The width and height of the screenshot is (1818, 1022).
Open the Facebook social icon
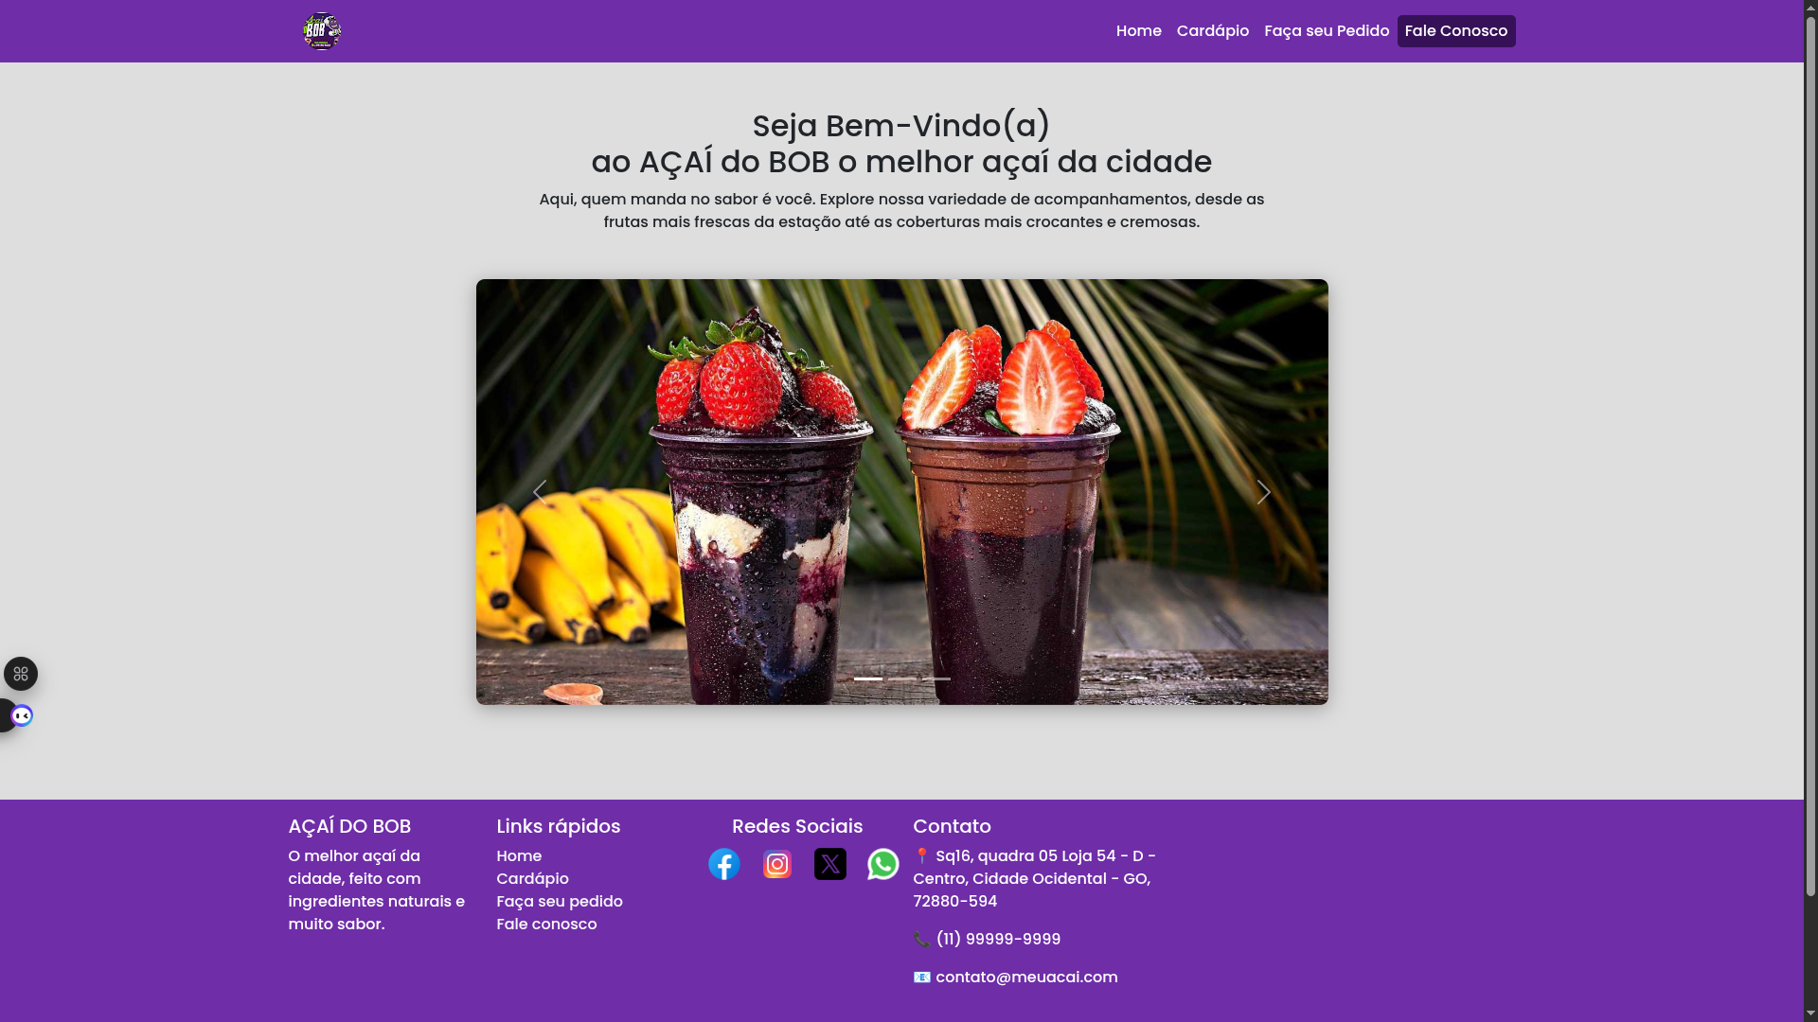click(724, 864)
